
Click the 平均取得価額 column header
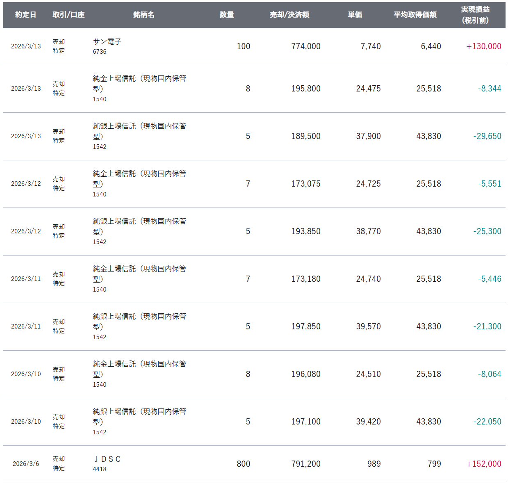(415, 15)
